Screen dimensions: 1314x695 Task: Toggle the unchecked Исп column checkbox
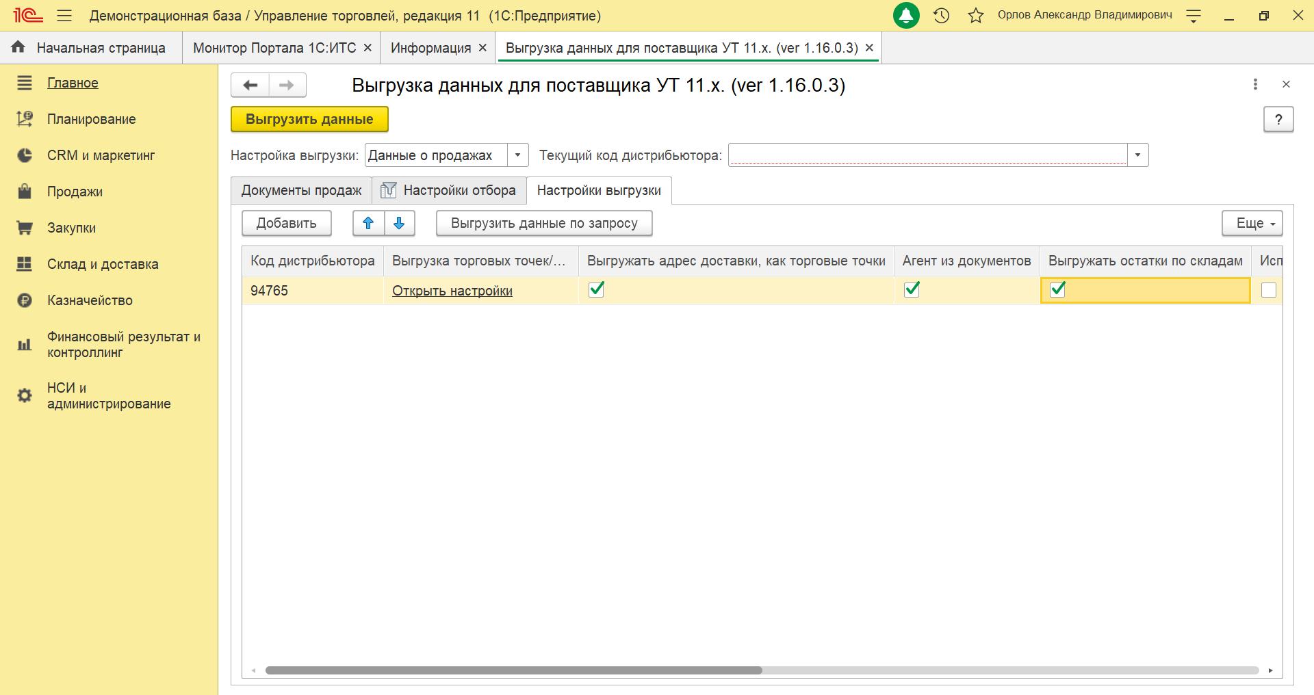[x=1269, y=290]
